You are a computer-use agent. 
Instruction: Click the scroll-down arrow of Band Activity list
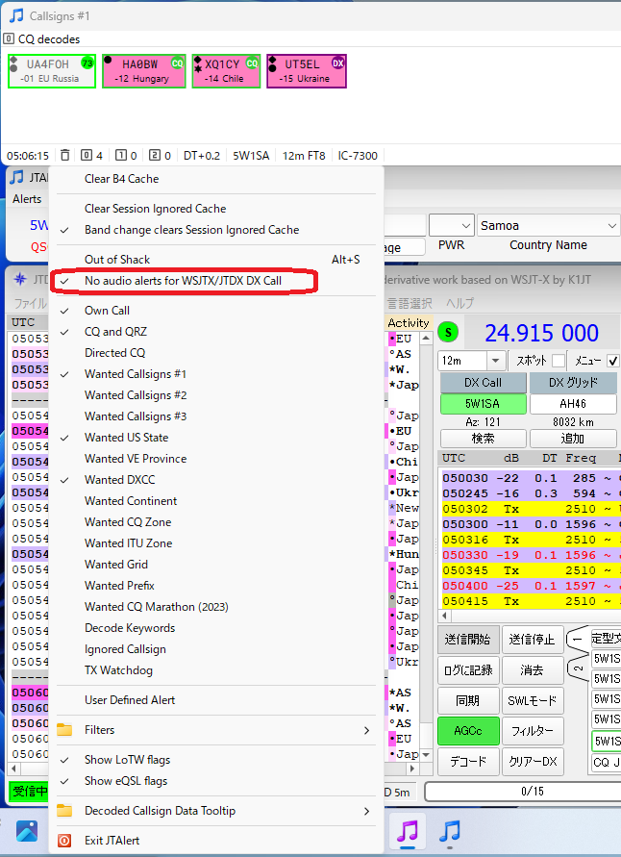click(426, 755)
